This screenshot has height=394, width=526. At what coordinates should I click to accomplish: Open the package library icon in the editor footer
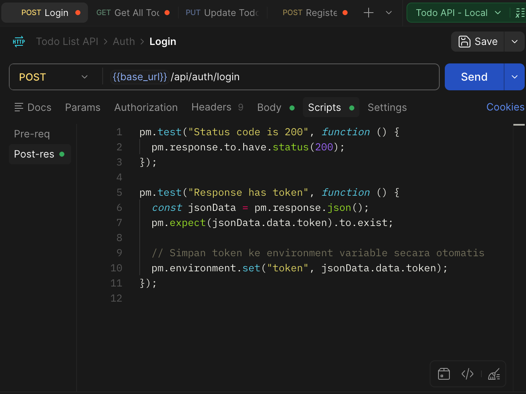coord(444,374)
